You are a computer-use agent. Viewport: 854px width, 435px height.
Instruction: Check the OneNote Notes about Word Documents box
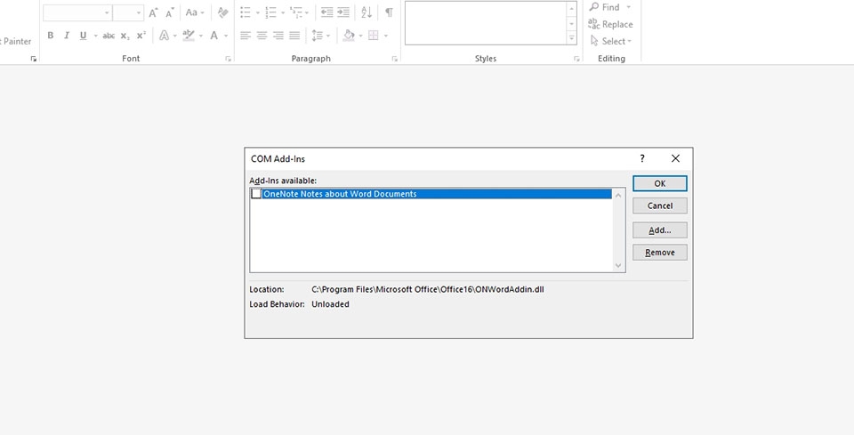pyautogui.click(x=256, y=194)
